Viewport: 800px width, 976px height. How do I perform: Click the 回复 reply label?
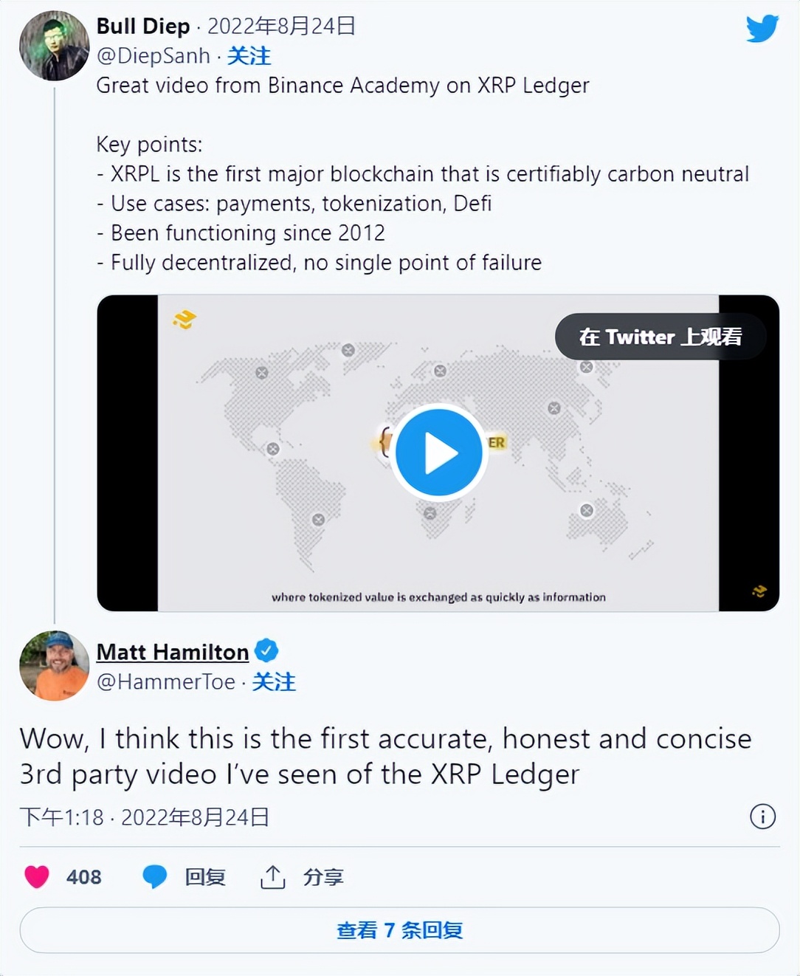coord(206,877)
